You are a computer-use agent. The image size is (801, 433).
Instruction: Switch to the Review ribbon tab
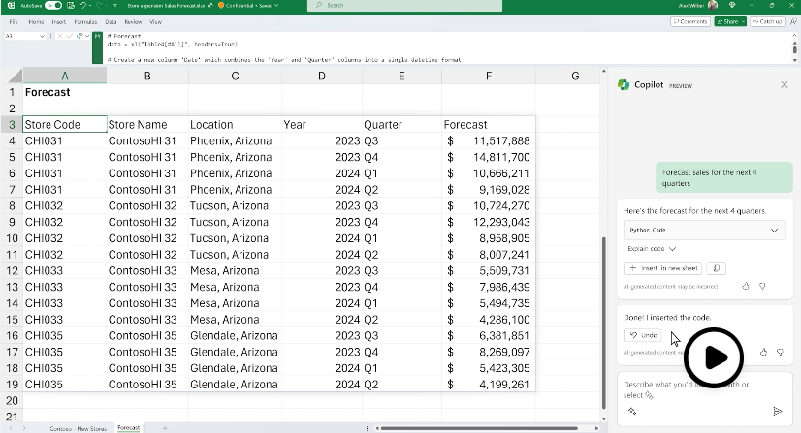133,22
